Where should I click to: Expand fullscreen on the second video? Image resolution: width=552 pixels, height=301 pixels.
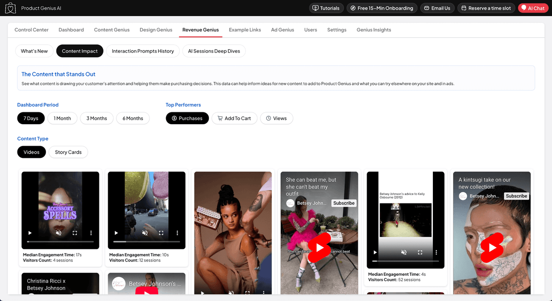coord(162,233)
